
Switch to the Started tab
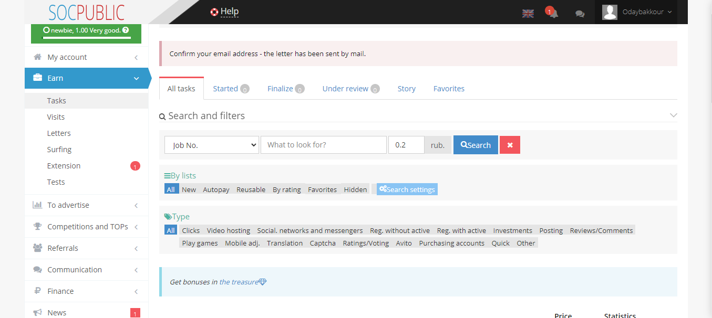pos(231,89)
